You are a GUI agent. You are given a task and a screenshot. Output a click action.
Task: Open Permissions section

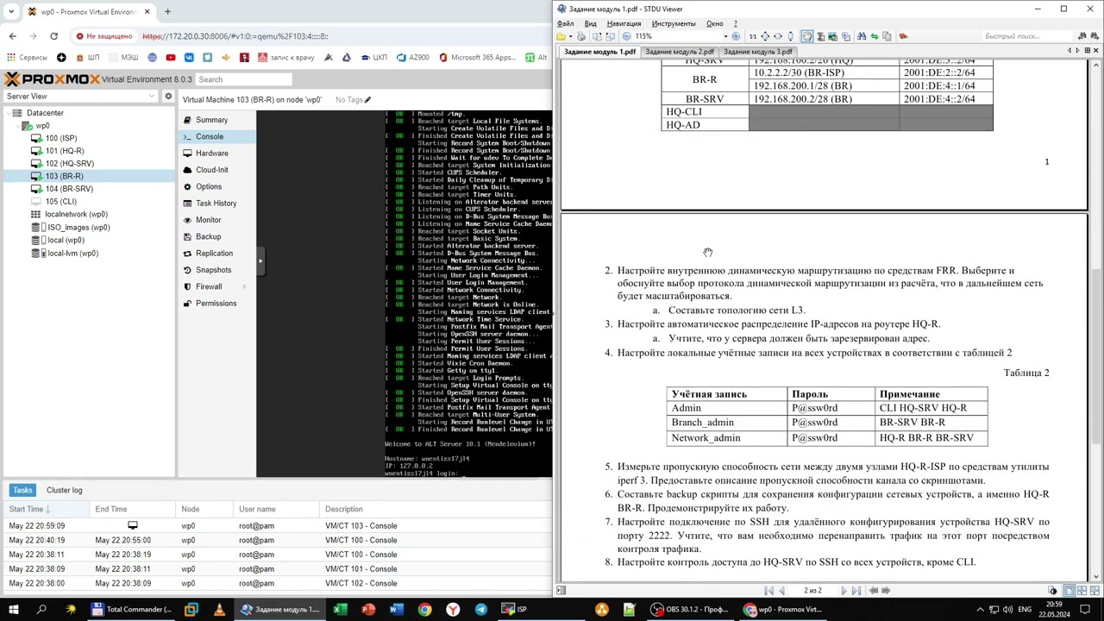217,304
